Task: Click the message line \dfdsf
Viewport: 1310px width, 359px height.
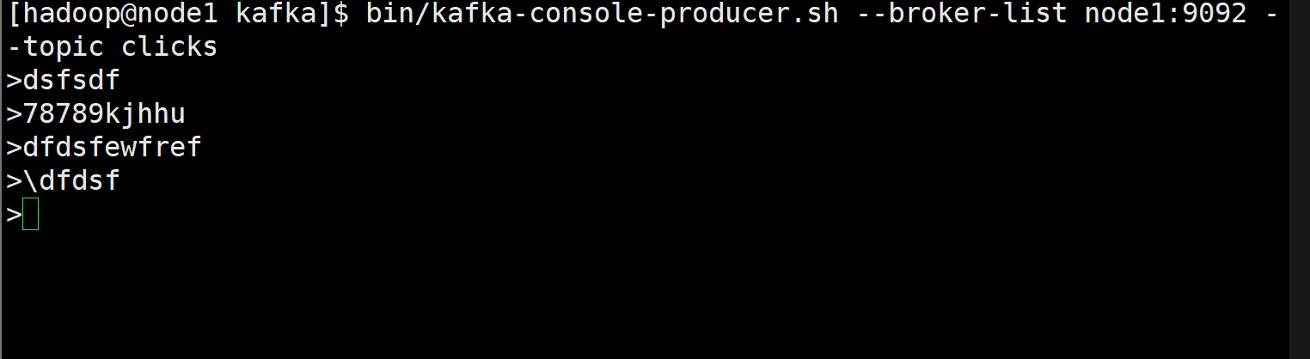Action: pyautogui.click(x=71, y=181)
